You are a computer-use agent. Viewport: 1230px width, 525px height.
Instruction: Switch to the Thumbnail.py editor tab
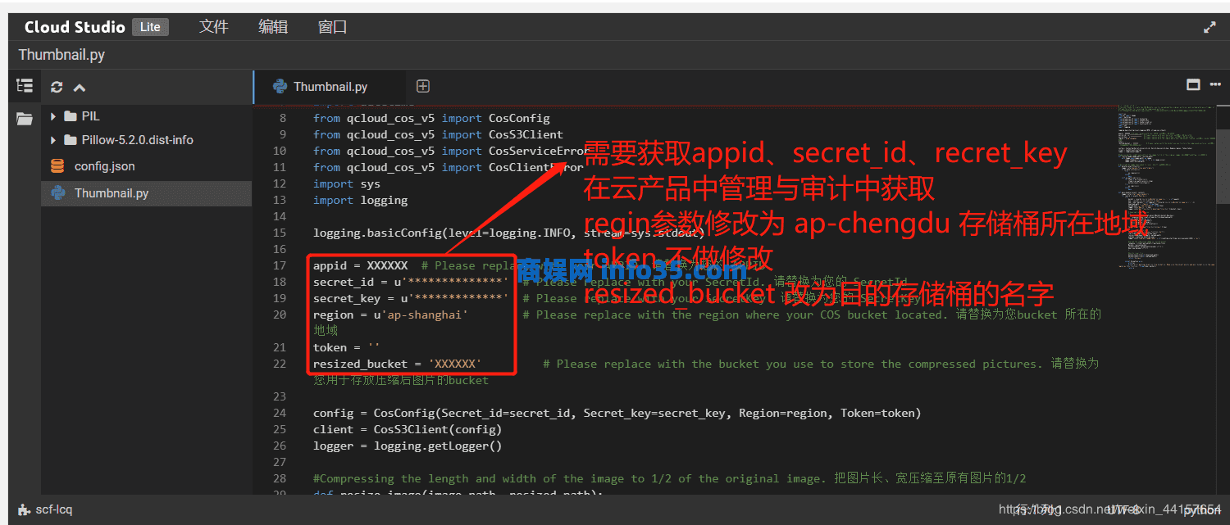[330, 87]
